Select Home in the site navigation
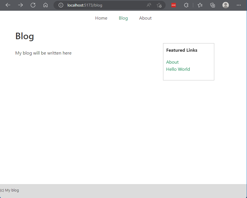 click(101, 18)
